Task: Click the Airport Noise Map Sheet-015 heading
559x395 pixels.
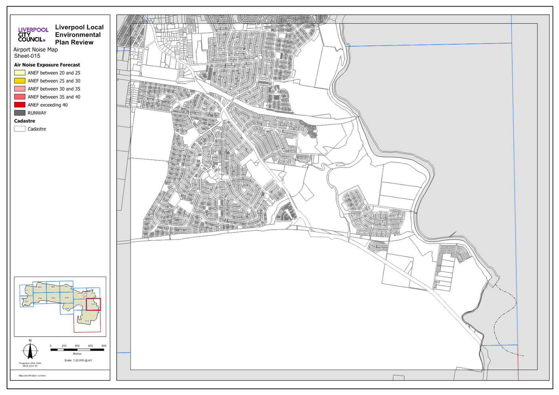Action: point(36,53)
